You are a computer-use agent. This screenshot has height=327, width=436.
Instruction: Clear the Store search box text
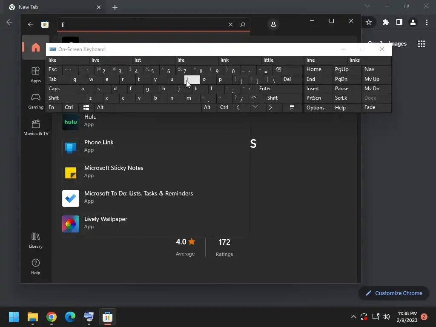coord(230,24)
